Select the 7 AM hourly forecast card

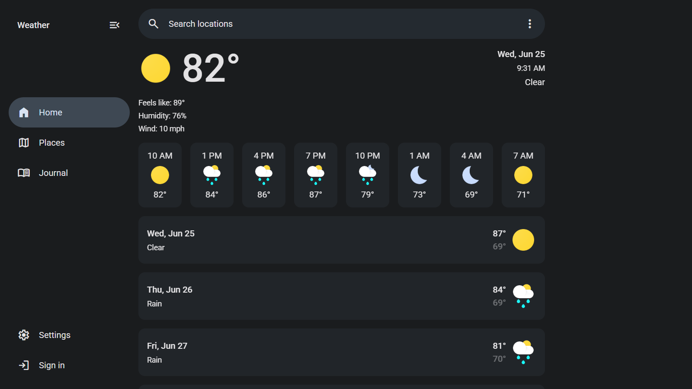523,175
